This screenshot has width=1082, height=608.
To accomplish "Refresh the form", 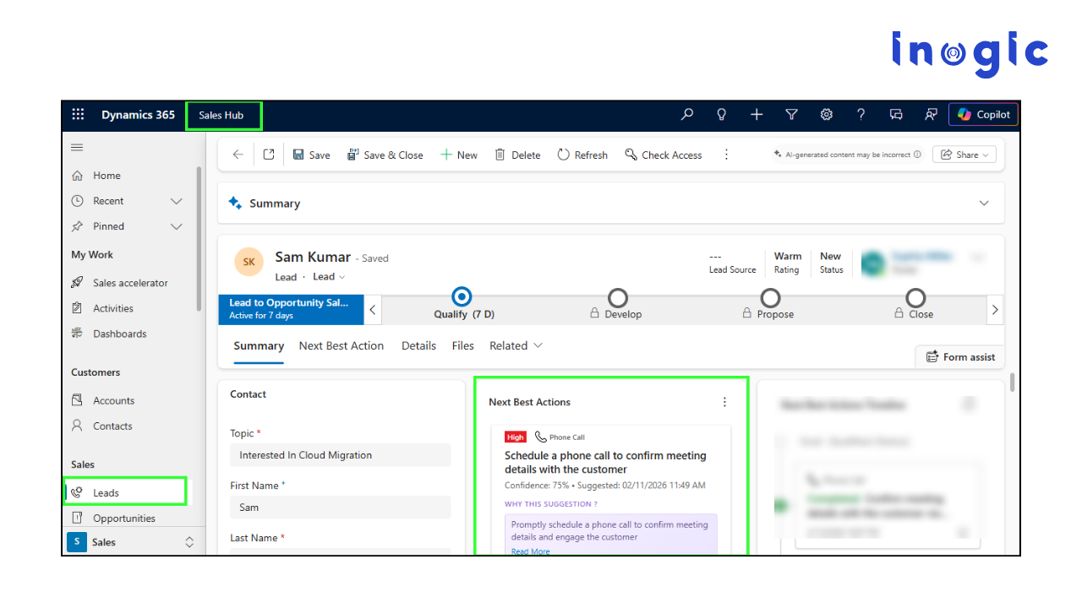I will point(582,155).
